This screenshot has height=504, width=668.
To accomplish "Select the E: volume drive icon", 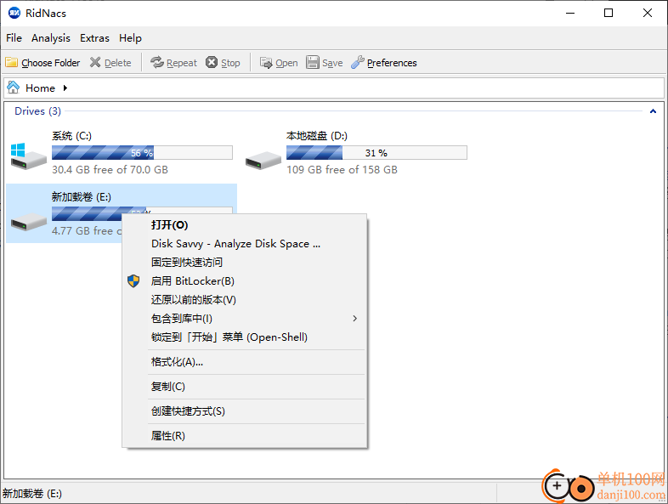I will [28, 221].
